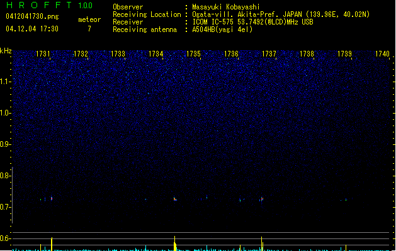
Task: Click time axis marker 1735
Action: (x=193, y=54)
